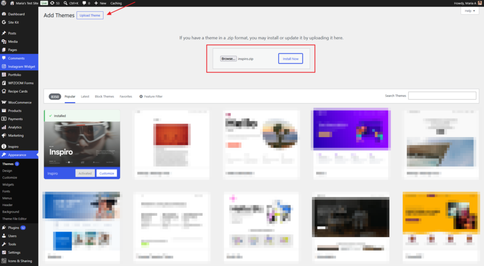The width and height of the screenshot is (484, 266).
Task: Click the Install Now button
Action: (x=291, y=59)
